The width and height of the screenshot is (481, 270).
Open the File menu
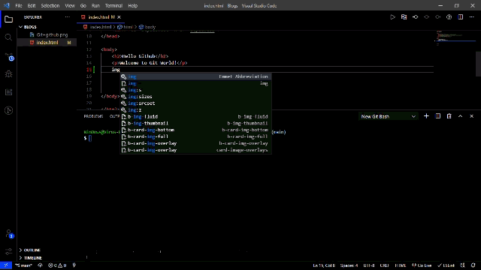pyautogui.click(x=19, y=5)
